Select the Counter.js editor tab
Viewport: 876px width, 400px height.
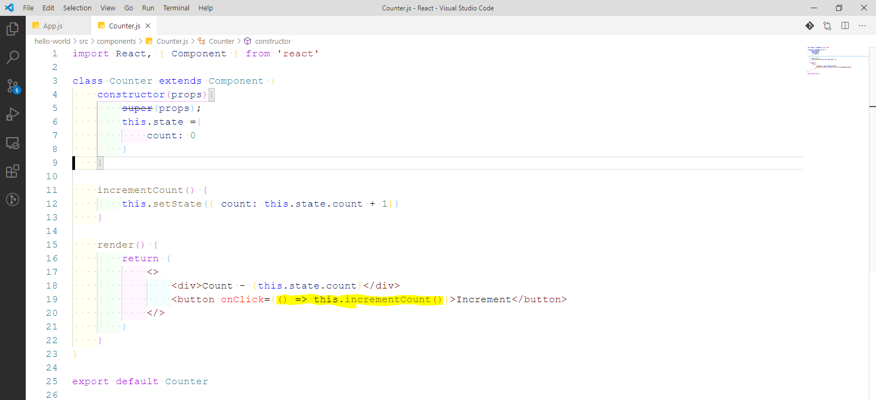pyautogui.click(x=124, y=26)
